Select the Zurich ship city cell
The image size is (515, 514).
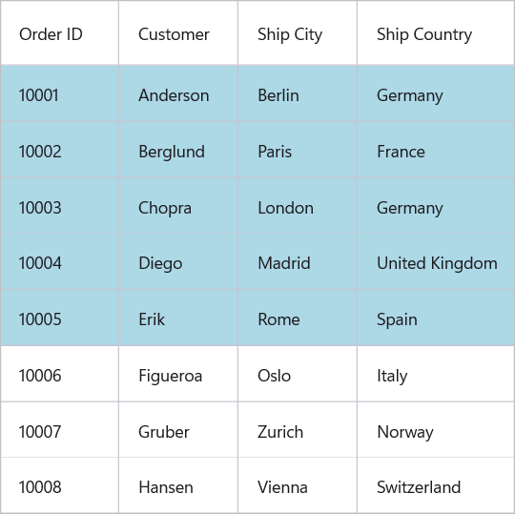298,429
